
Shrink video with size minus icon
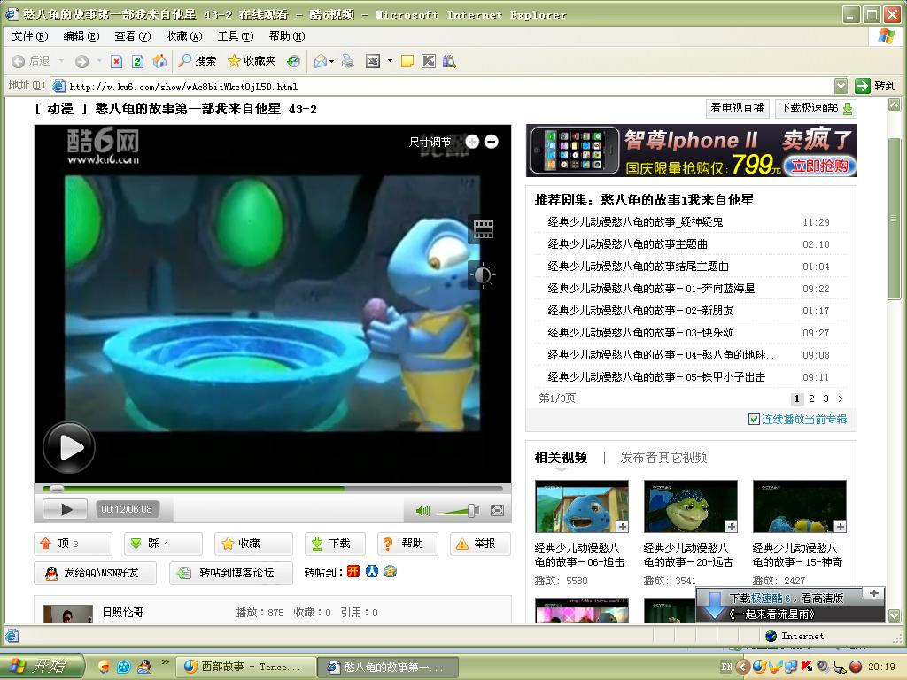[491, 142]
